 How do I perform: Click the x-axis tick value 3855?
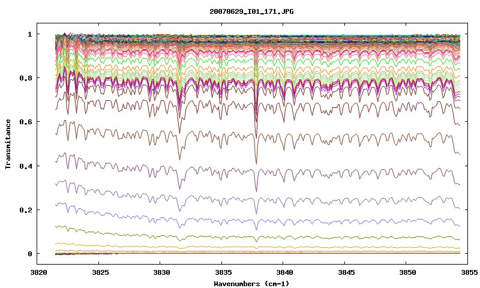[469, 272]
